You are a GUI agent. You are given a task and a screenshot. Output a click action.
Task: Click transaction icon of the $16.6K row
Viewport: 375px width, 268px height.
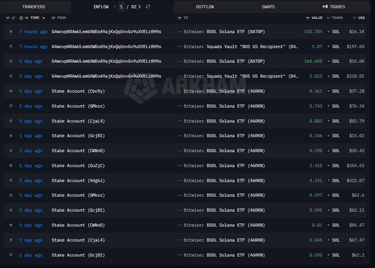pyautogui.click(x=11, y=61)
